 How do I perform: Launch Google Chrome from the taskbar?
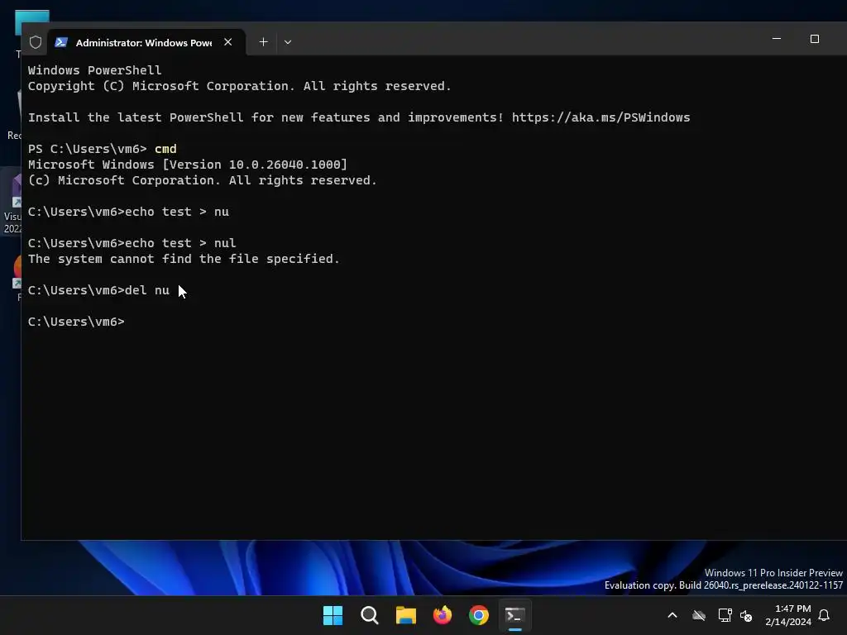[x=479, y=615]
